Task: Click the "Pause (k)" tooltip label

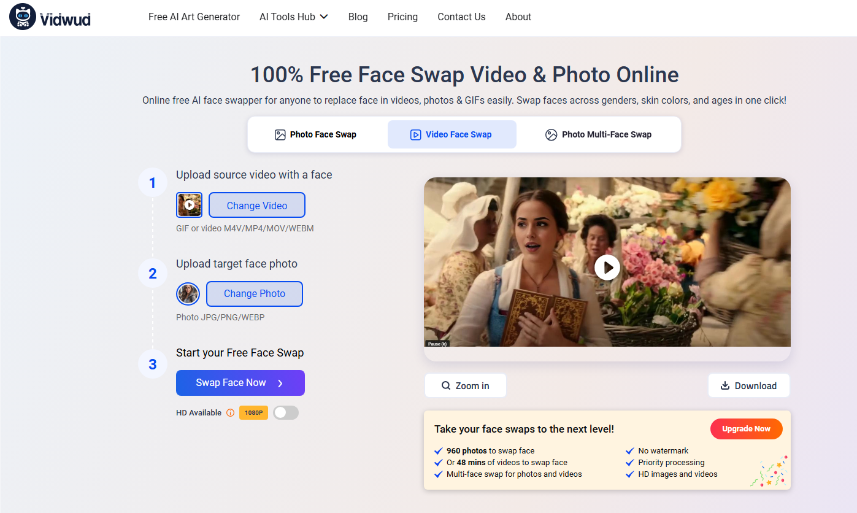Action: point(437,344)
